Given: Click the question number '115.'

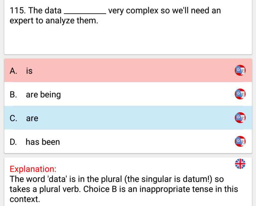Looking at the screenshot, I should (x=18, y=11).
